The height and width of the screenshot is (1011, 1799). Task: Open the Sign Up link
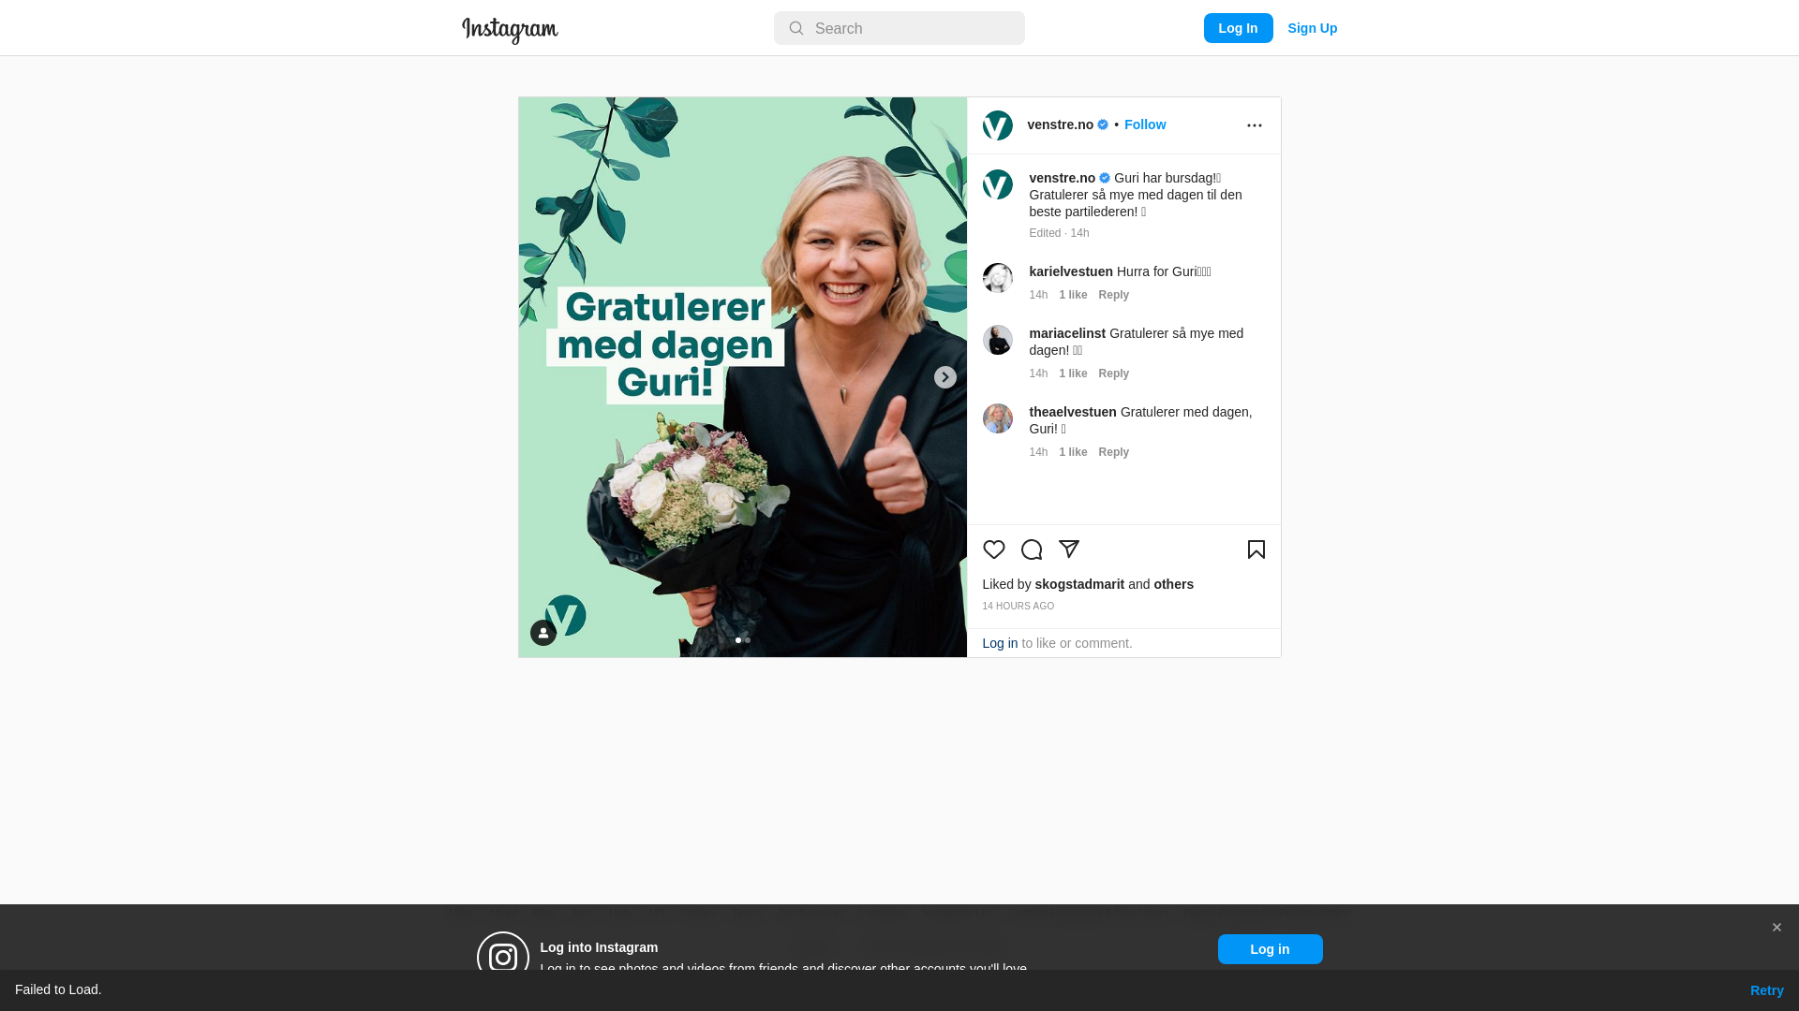coord(1312,28)
